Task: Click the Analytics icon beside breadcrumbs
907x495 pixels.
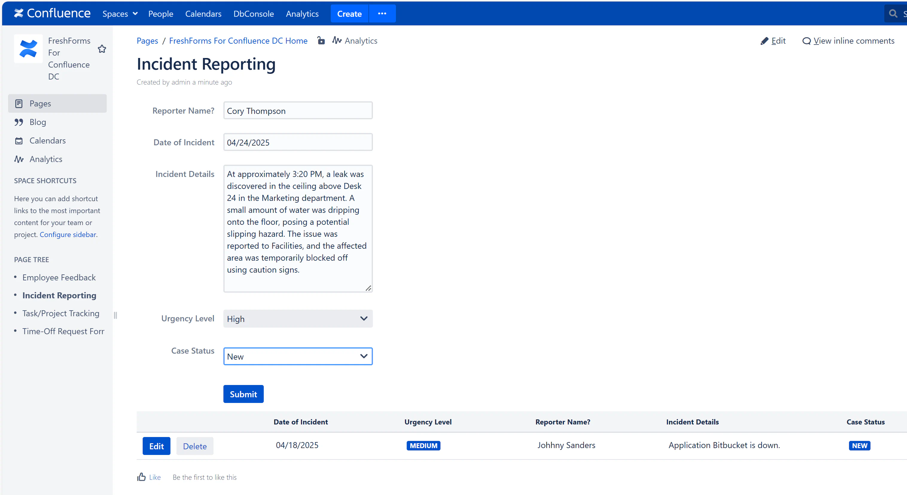Action: click(x=337, y=40)
